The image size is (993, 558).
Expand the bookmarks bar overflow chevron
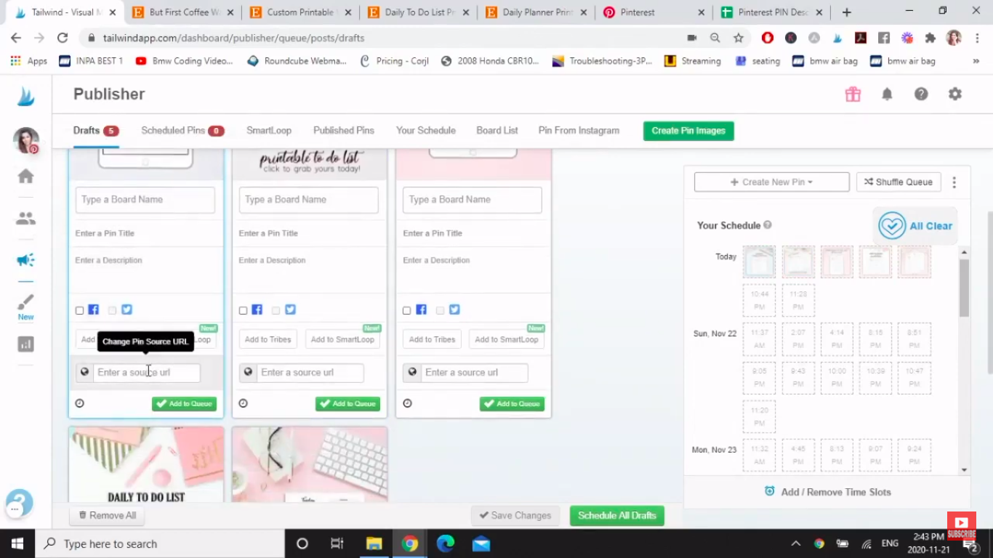[x=976, y=61]
